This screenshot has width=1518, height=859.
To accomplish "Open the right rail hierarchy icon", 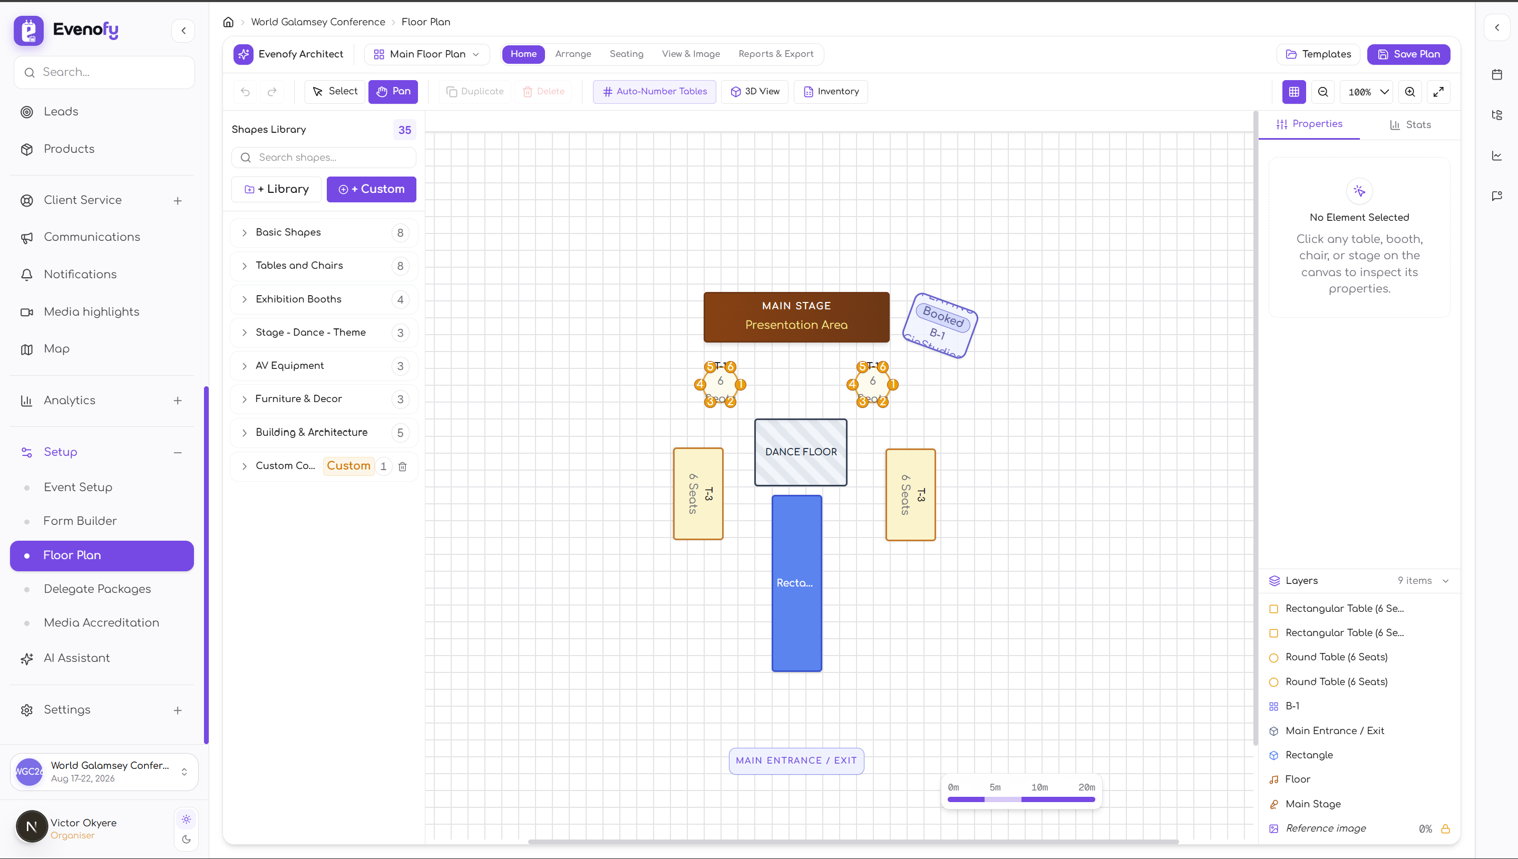I will coord(1497,115).
